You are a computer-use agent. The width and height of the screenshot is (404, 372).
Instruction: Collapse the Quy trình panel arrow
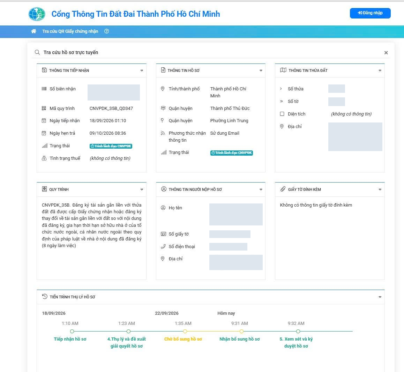point(142,189)
